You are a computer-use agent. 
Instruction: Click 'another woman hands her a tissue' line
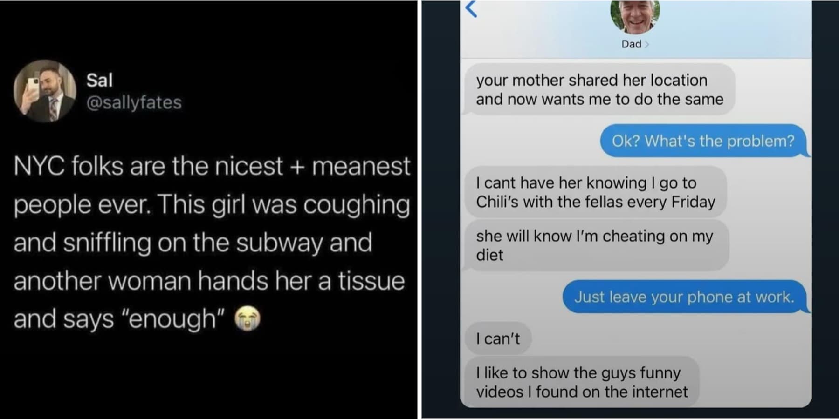209,281
